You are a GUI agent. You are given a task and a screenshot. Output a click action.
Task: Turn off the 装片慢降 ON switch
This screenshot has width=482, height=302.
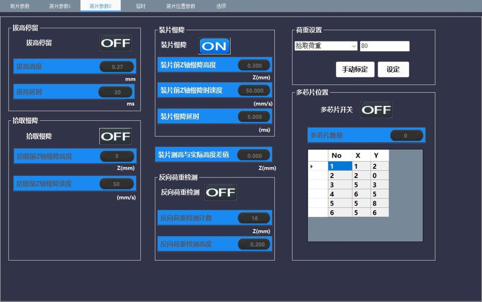pyautogui.click(x=214, y=46)
